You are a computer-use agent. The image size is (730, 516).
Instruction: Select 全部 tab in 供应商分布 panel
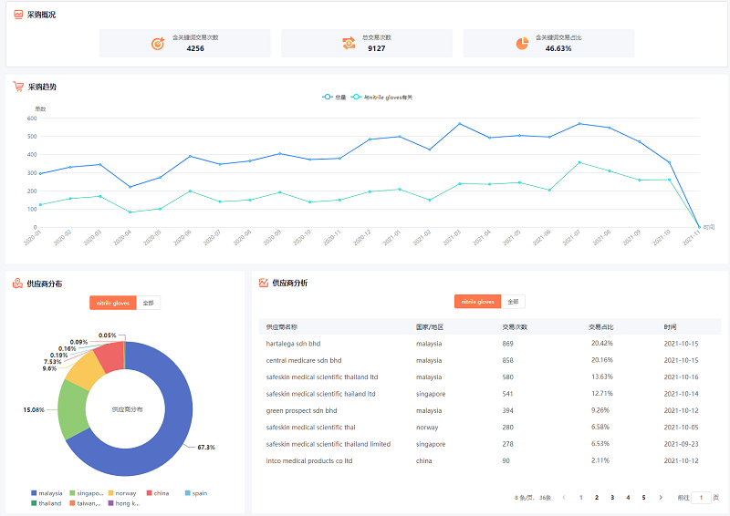[x=149, y=303]
